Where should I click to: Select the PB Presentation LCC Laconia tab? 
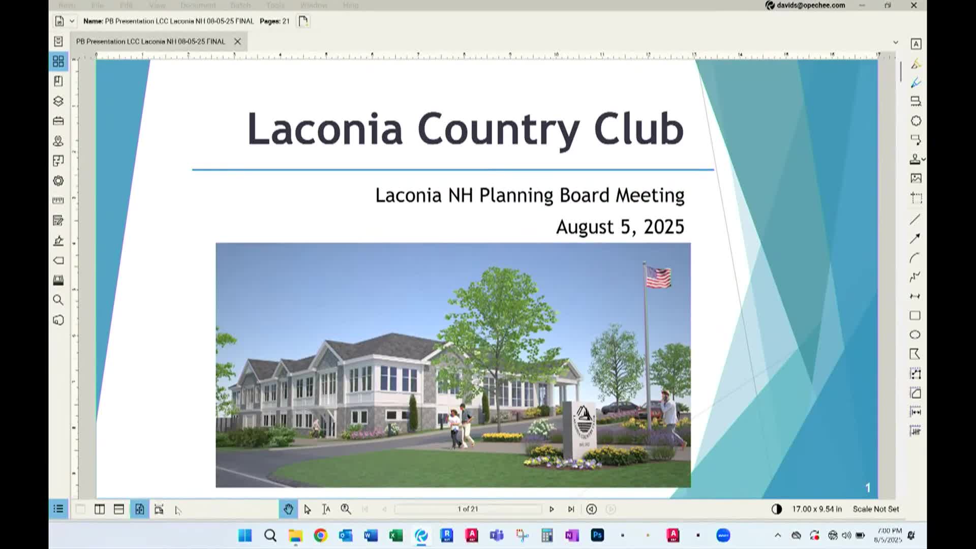pos(150,41)
